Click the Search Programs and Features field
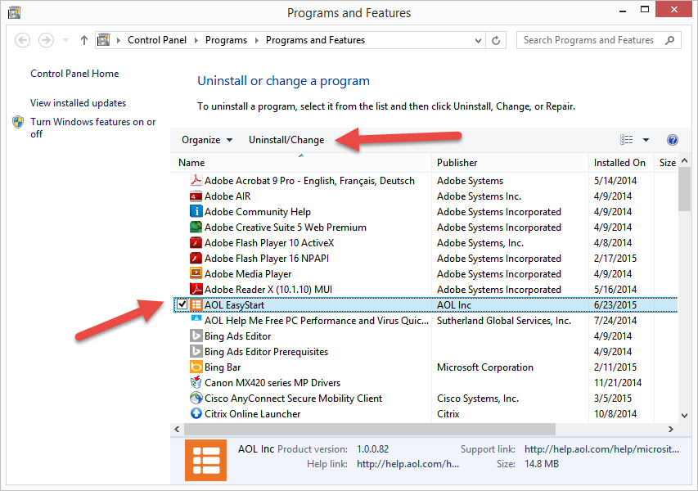This screenshot has width=698, height=491. [599, 41]
